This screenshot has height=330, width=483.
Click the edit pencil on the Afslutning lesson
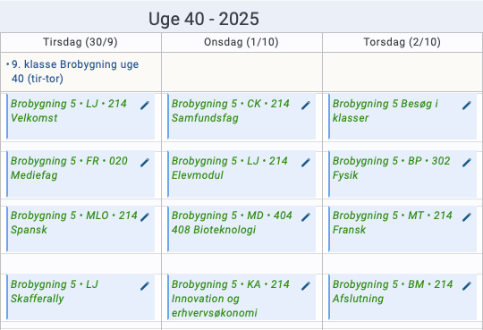467,286
